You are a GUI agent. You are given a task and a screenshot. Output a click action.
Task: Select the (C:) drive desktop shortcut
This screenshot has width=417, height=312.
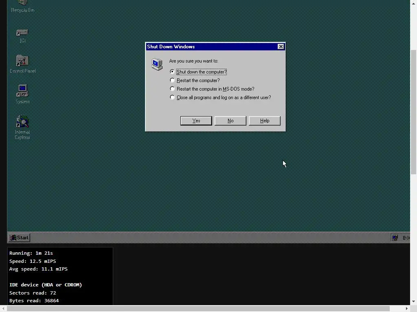tap(22, 36)
